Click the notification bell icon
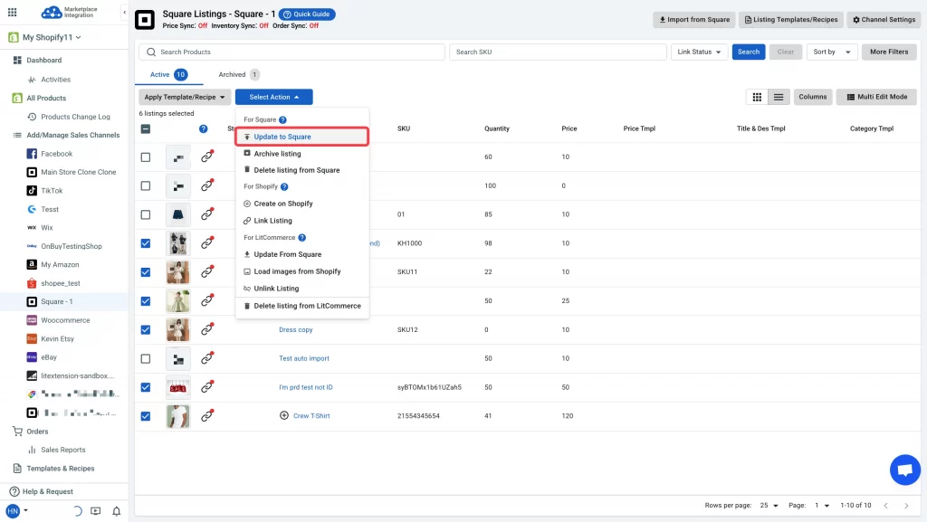Image resolution: width=927 pixels, height=522 pixels. click(x=117, y=511)
